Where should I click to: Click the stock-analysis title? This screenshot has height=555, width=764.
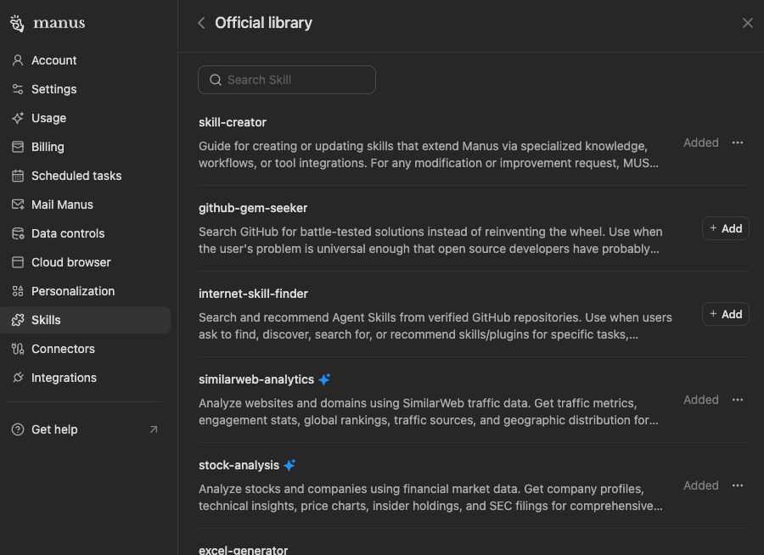(x=239, y=465)
